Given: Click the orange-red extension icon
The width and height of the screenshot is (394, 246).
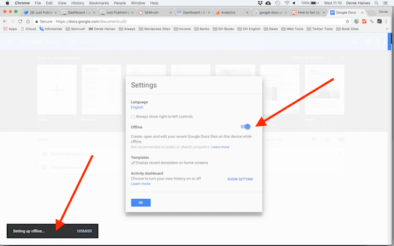Looking at the screenshot, I should point(364,21).
